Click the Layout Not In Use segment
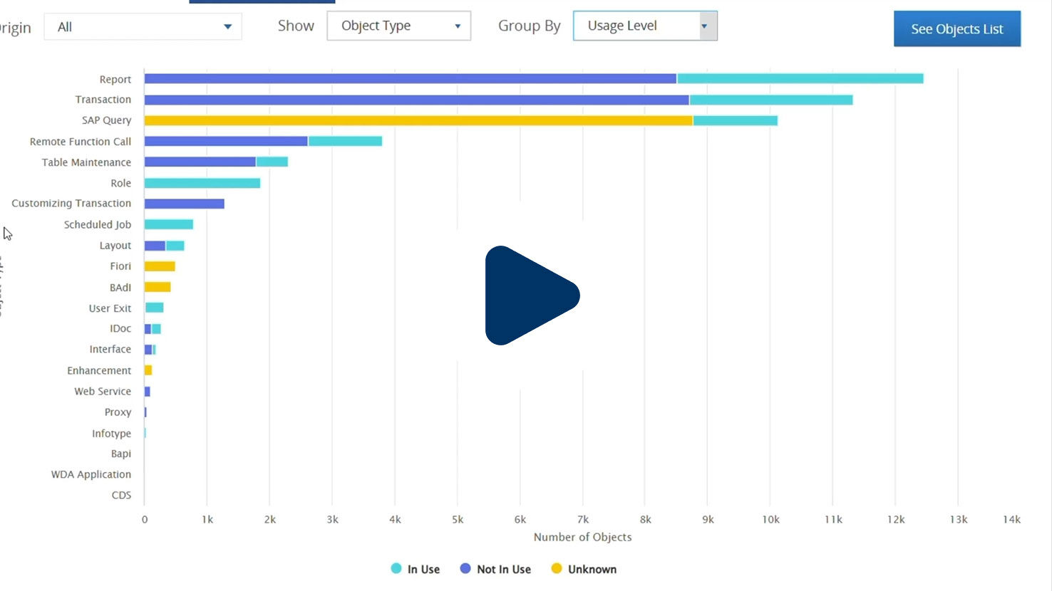The image size is (1052, 591). coord(155,246)
